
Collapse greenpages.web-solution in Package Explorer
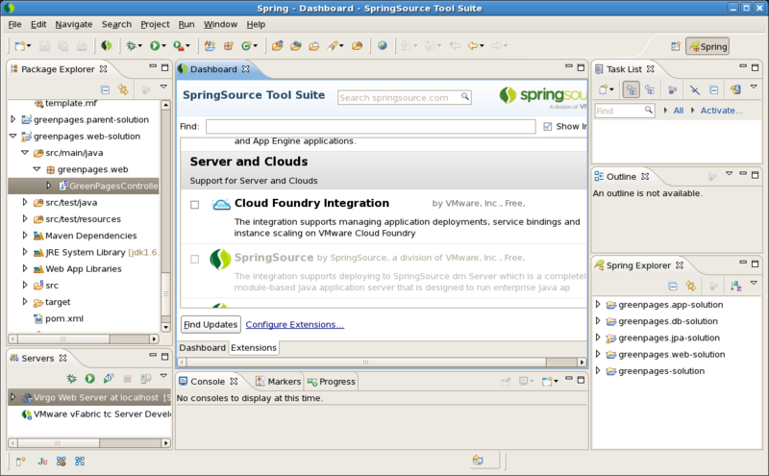[x=13, y=136]
